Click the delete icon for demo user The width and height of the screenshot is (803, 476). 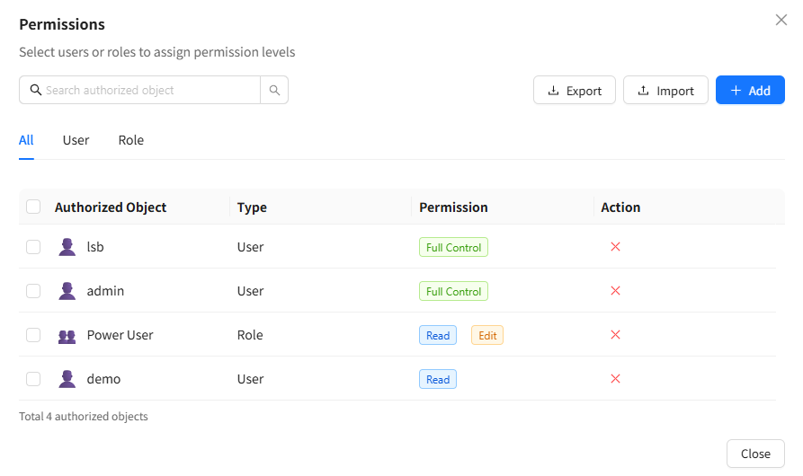(616, 379)
